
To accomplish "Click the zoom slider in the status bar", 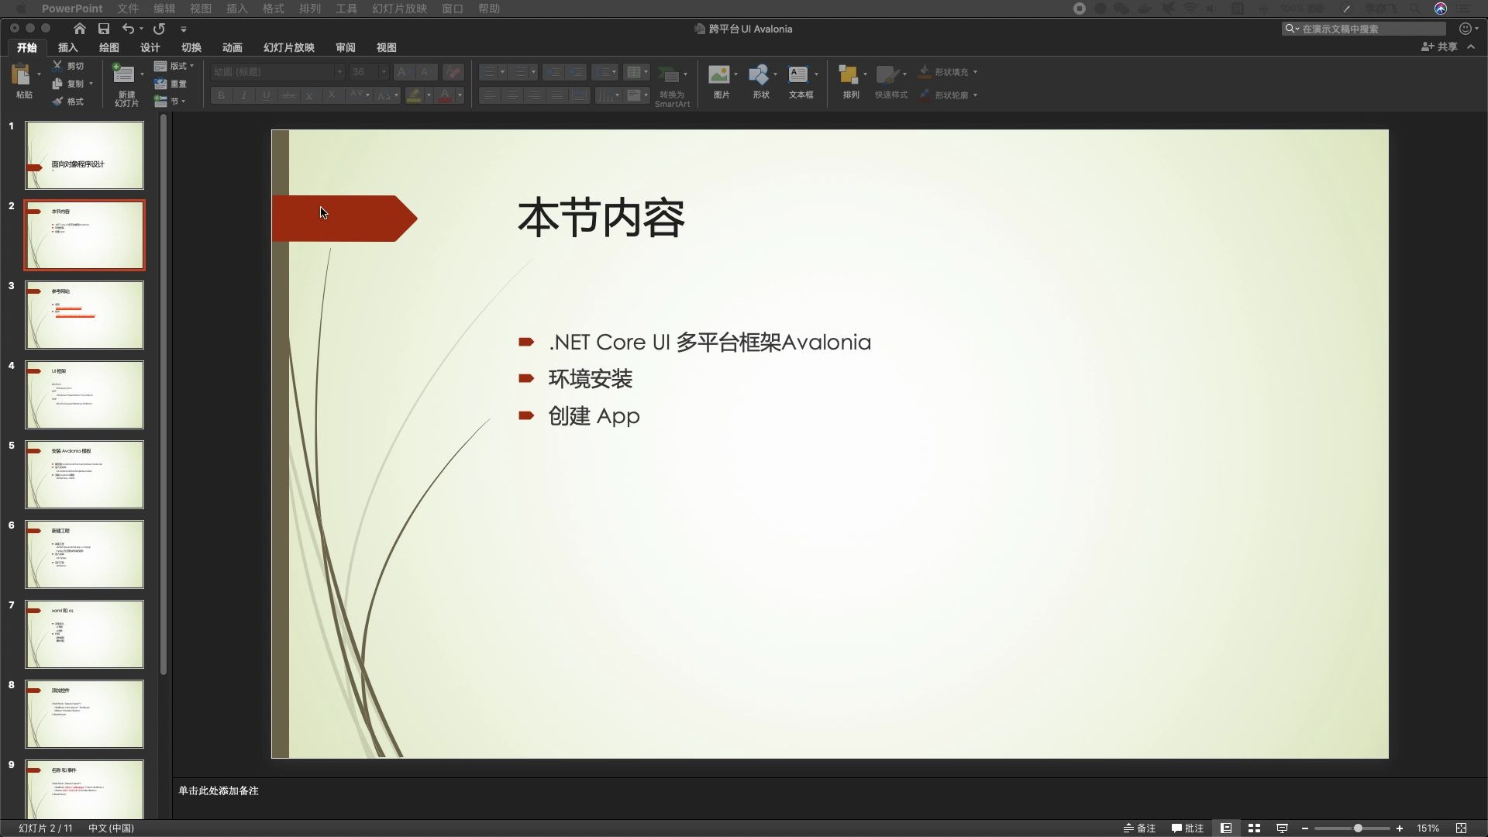I will click(x=1352, y=828).
